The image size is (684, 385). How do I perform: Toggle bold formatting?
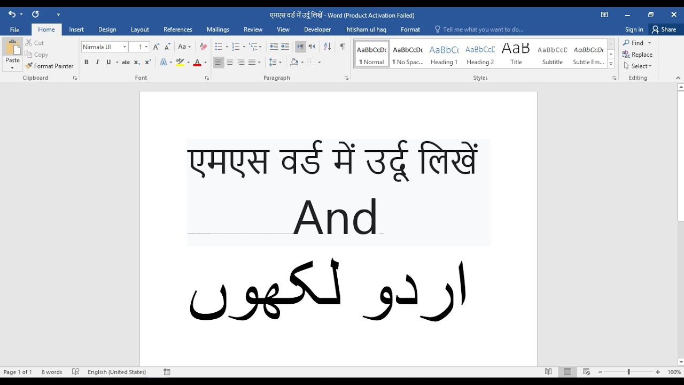click(86, 63)
